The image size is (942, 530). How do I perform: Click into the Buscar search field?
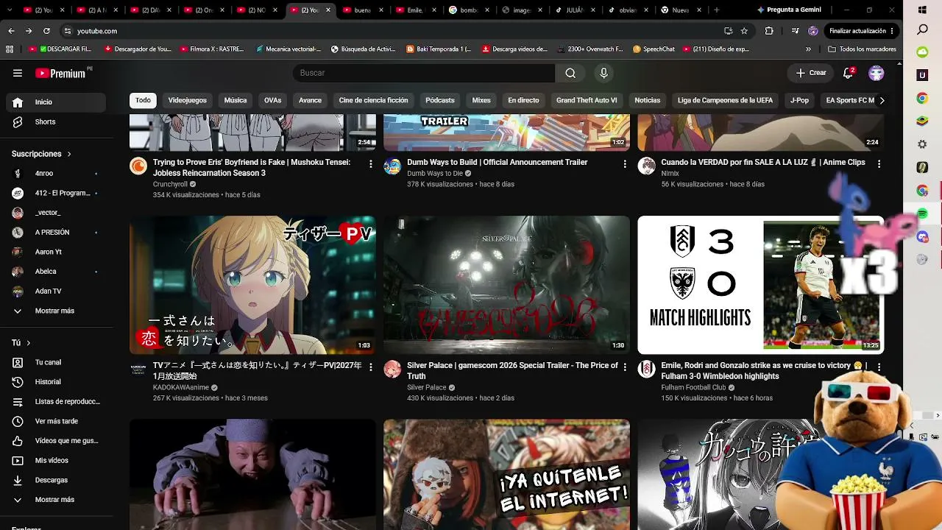pos(424,73)
